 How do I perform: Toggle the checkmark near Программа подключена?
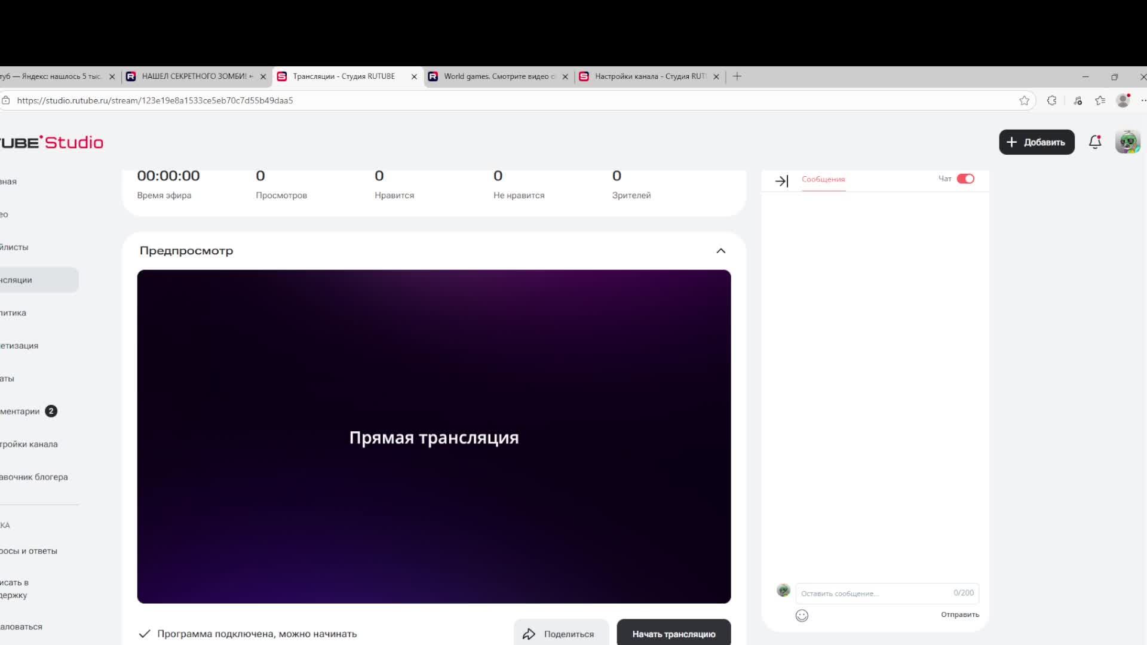(x=145, y=634)
